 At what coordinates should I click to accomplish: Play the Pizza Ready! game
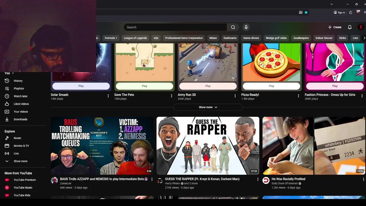[x=271, y=86]
